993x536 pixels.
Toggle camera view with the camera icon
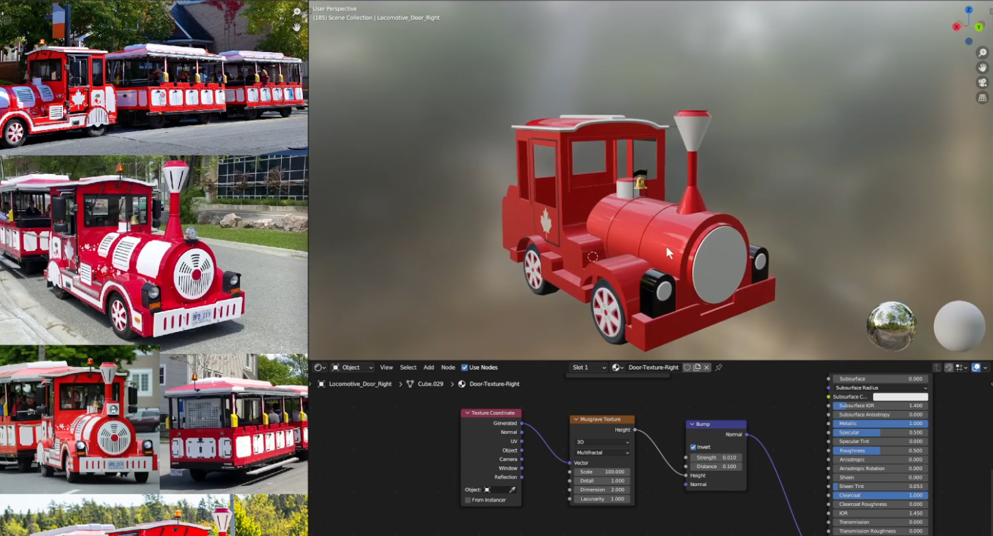[x=982, y=82]
